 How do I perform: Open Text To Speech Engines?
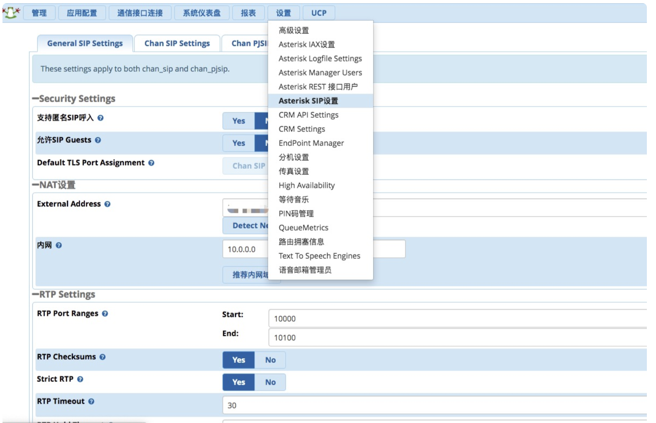coord(321,256)
